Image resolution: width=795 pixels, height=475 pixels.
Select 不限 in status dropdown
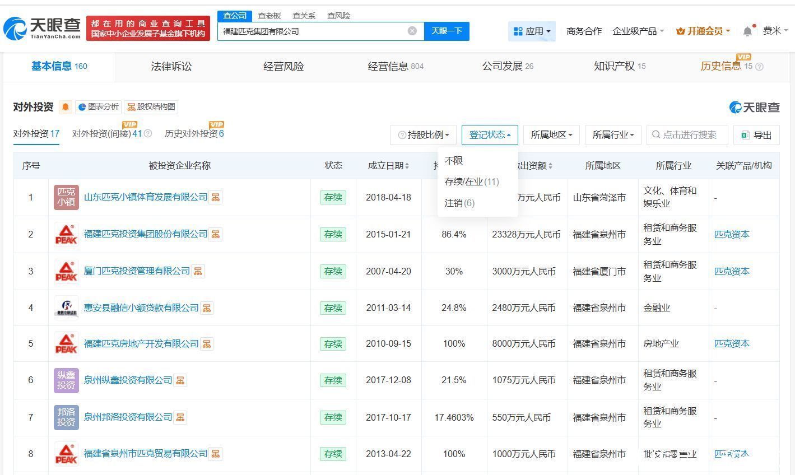454,161
